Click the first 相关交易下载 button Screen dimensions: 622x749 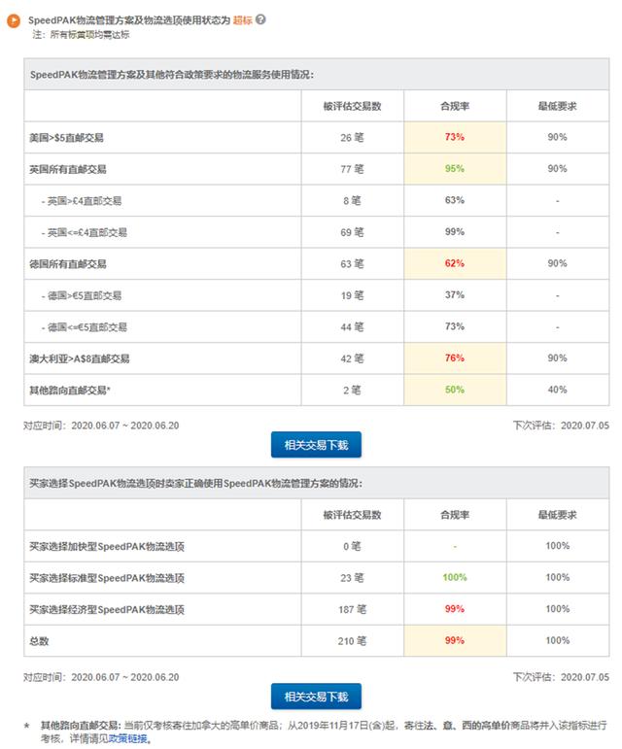click(316, 445)
